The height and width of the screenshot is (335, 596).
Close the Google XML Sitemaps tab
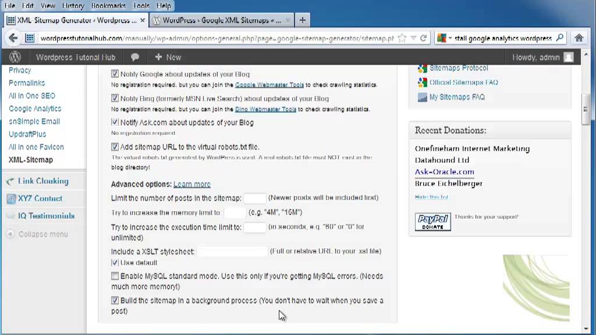click(x=288, y=20)
